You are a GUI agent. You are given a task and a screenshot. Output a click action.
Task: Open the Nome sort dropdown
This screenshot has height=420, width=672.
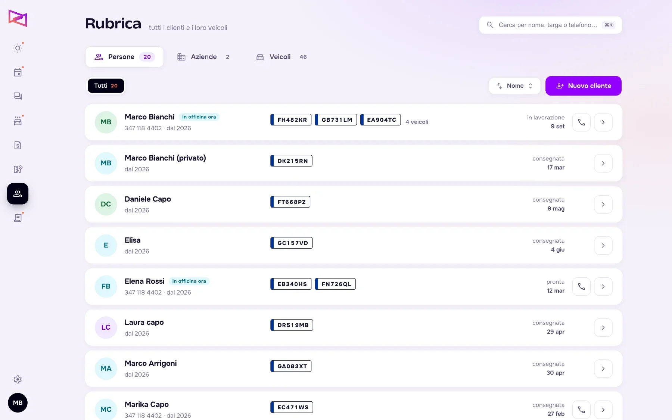(x=514, y=86)
